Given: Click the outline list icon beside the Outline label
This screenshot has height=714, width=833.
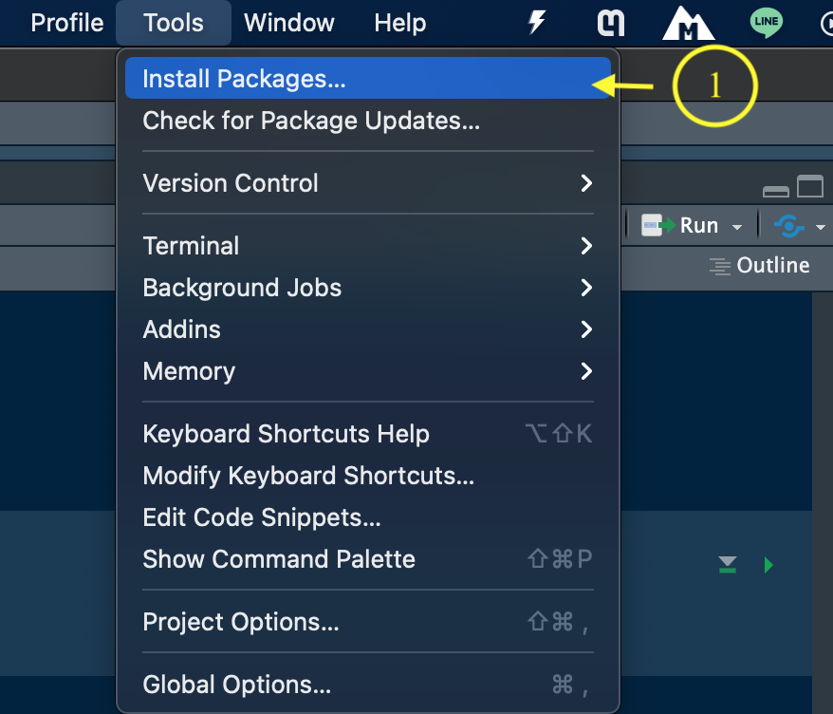Looking at the screenshot, I should (718, 266).
